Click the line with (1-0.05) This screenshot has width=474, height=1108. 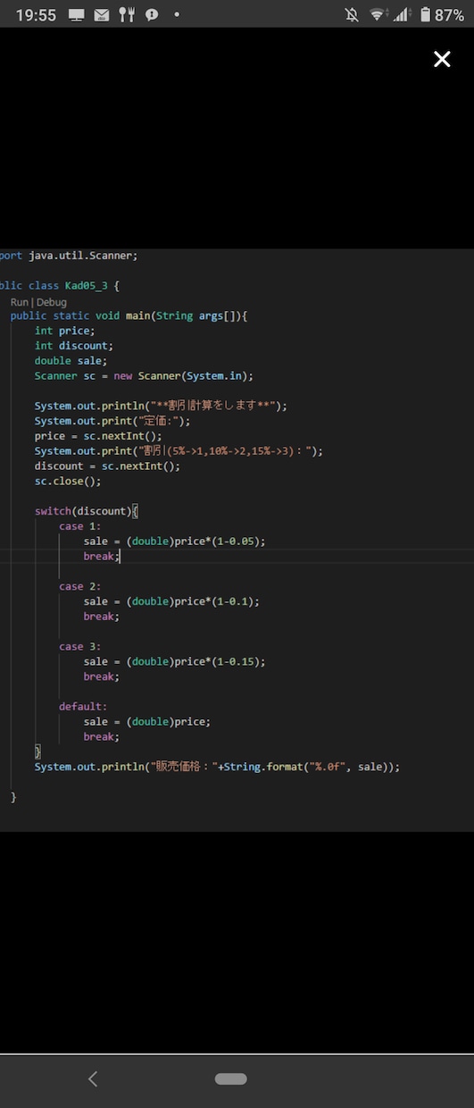175,541
